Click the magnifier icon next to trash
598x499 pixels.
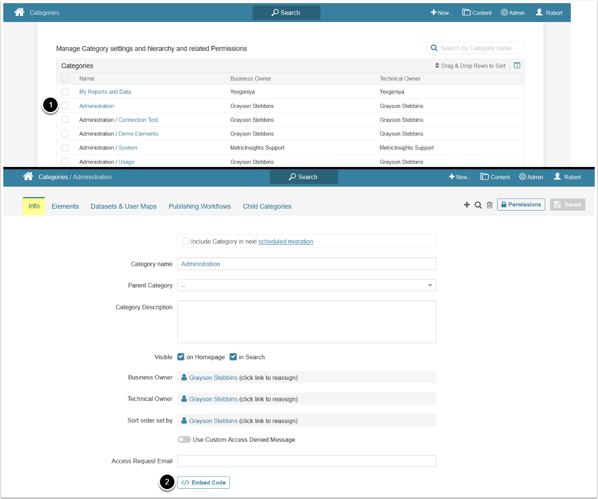click(x=478, y=205)
